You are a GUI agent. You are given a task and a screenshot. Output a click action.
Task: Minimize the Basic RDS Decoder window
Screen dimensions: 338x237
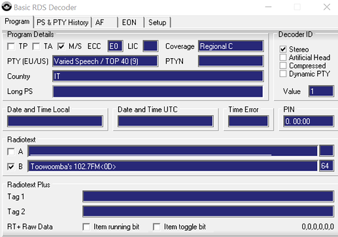[268, 7]
